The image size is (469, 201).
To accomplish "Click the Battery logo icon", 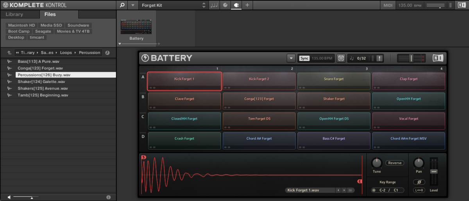I will pos(145,58).
